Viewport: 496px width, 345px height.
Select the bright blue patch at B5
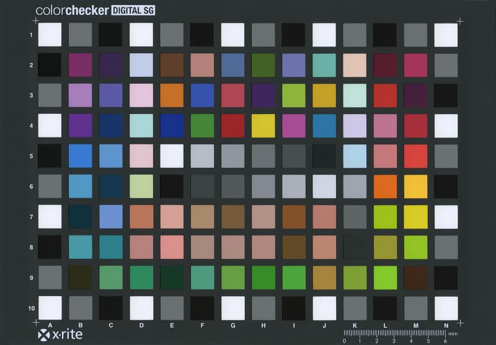(x=81, y=156)
